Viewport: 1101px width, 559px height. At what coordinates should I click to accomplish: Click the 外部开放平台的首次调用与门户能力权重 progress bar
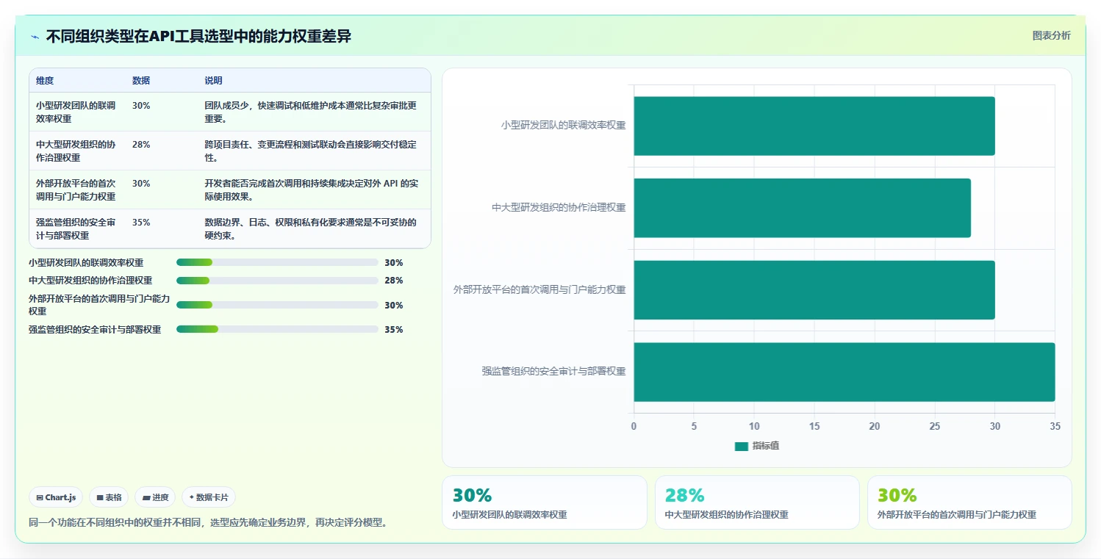coord(277,305)
